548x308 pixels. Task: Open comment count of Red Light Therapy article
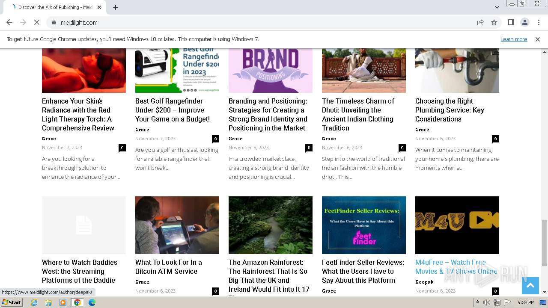[122, 148]
